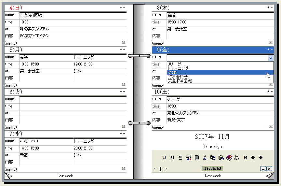Click the memo line under 7(水)
The image size is (281, 186).
65,169
